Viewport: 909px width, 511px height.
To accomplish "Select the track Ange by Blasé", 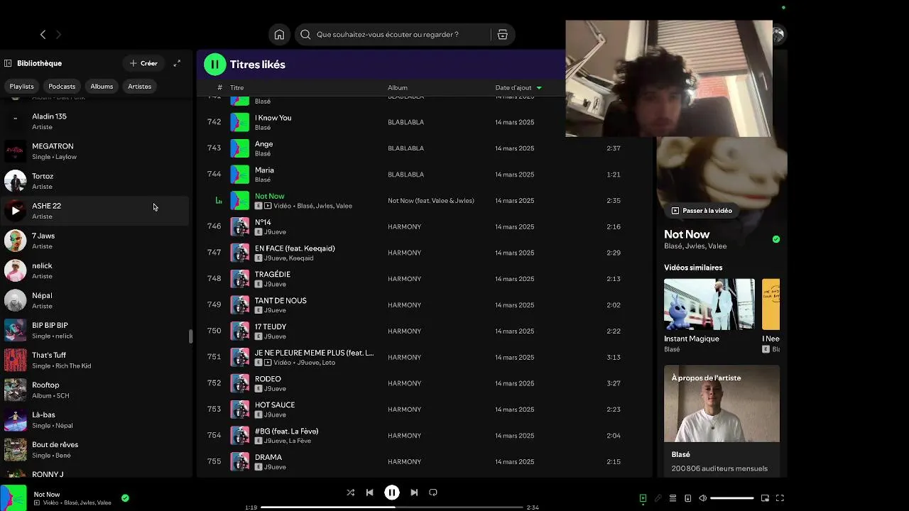I will click(x=263, y=144).
